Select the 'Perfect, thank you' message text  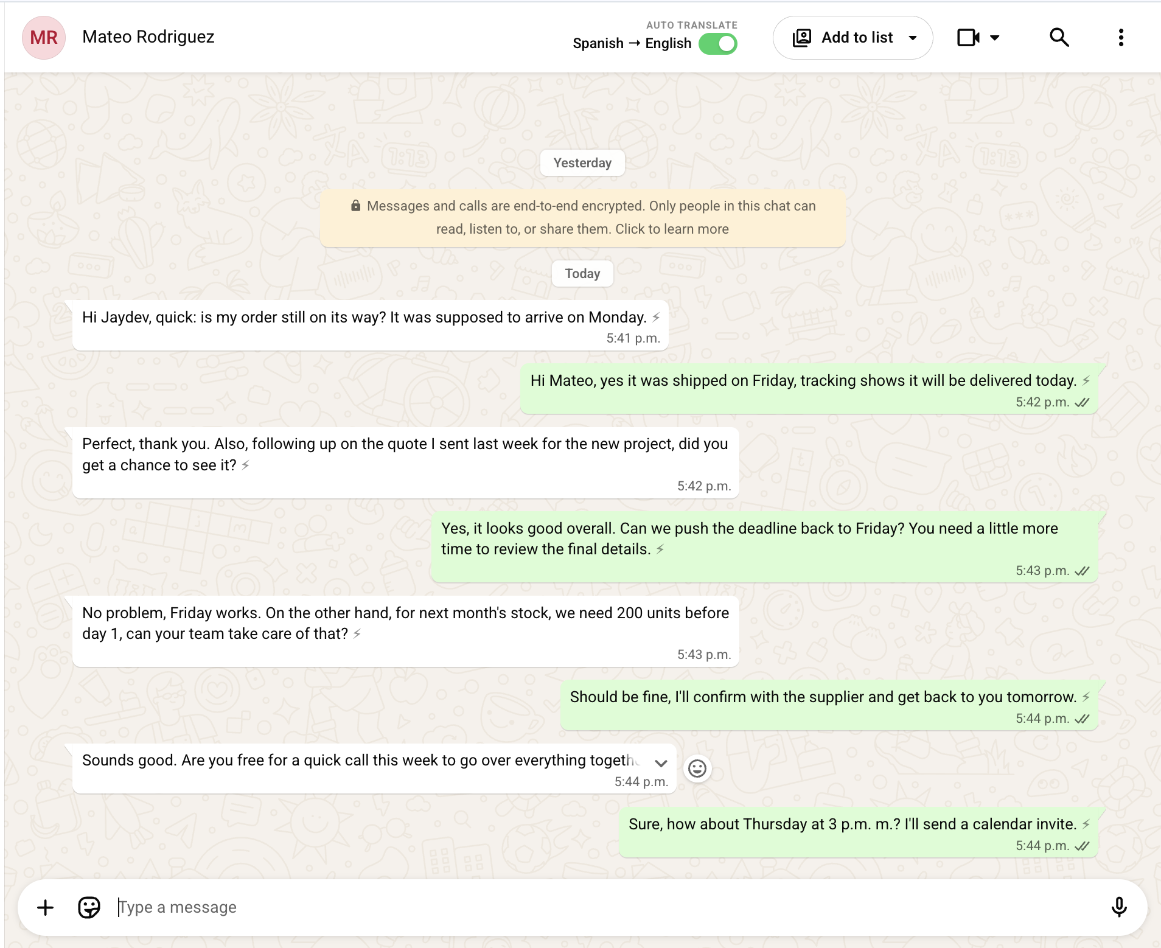pos(405,455)
